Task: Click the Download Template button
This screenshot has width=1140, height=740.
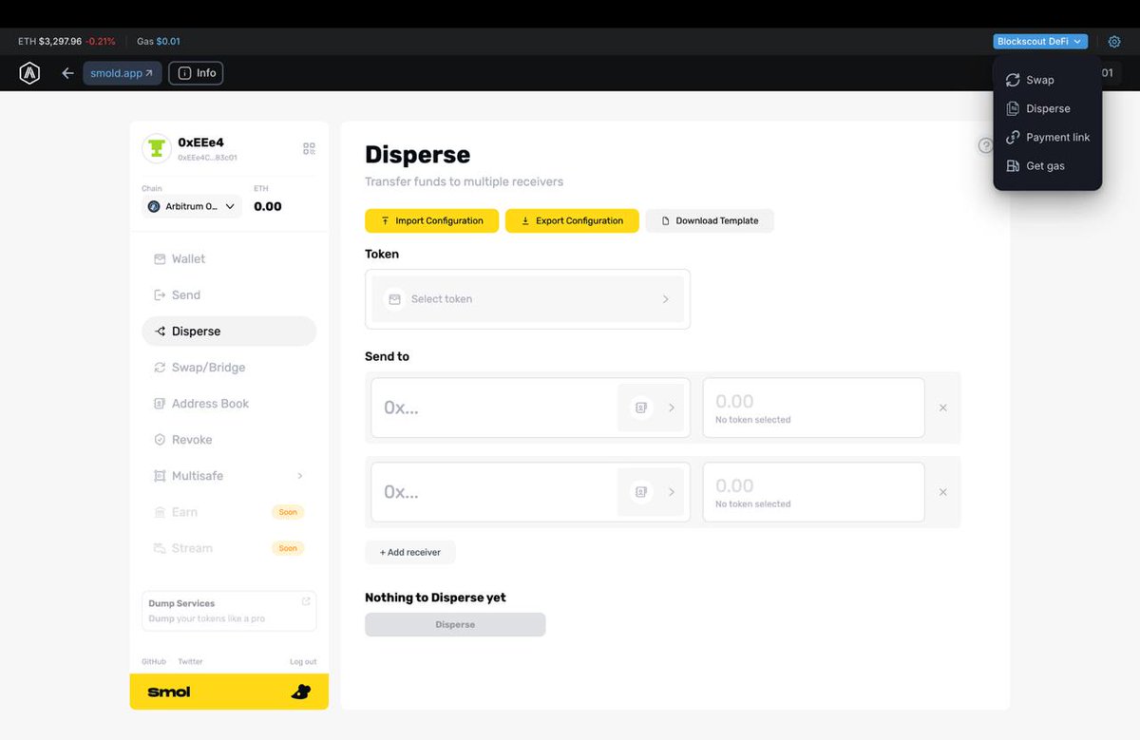Action: (x=710, y=220)
